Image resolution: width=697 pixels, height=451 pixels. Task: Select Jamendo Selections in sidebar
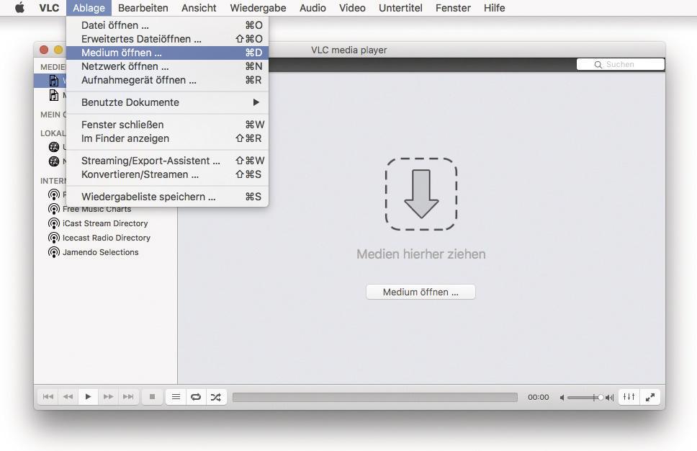[x=101, y=252]
